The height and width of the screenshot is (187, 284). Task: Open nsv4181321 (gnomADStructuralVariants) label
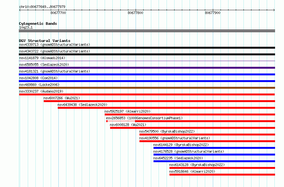pyautogui.click(x=55, y=71)
